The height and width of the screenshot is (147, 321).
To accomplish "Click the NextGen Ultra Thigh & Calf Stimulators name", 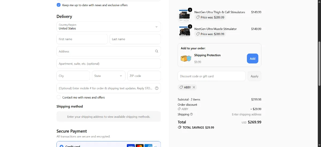I will tap(220, 12).
